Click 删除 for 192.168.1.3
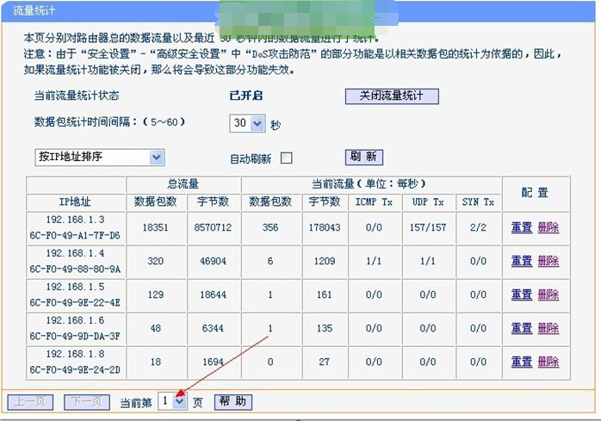 click(548, 227)
